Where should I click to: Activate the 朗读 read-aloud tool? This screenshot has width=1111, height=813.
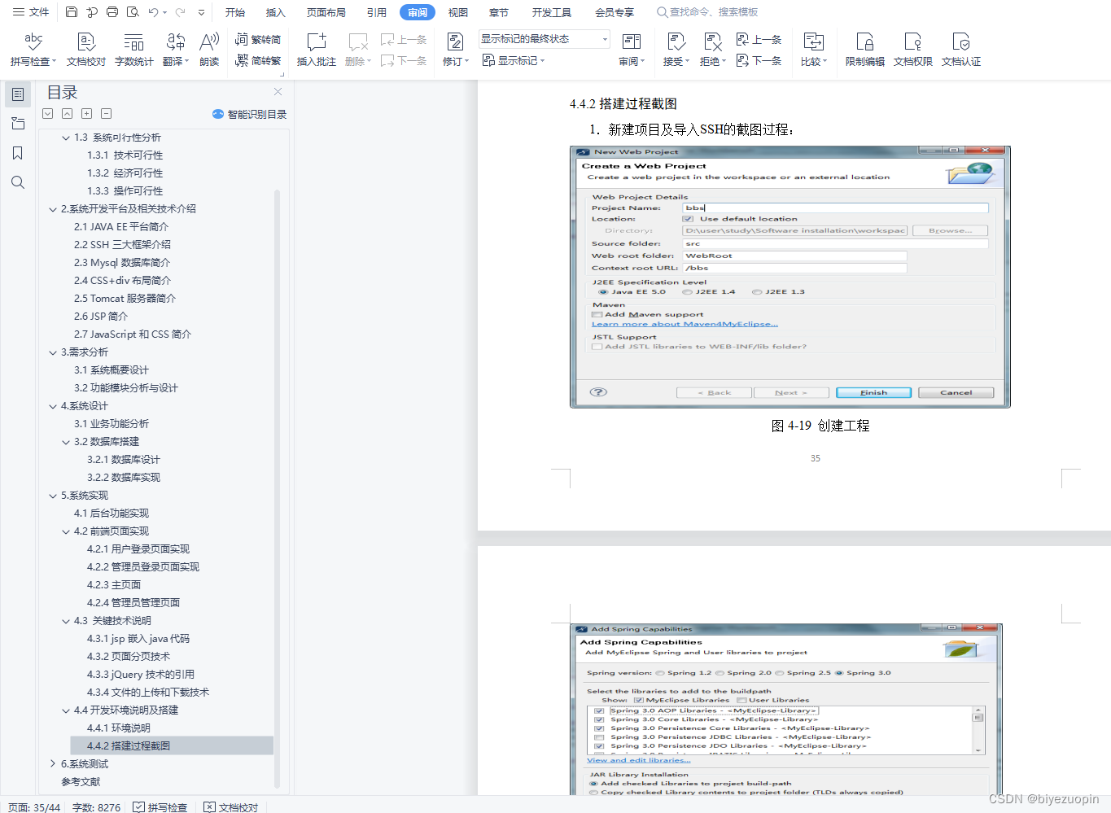[x=208, y=49]
